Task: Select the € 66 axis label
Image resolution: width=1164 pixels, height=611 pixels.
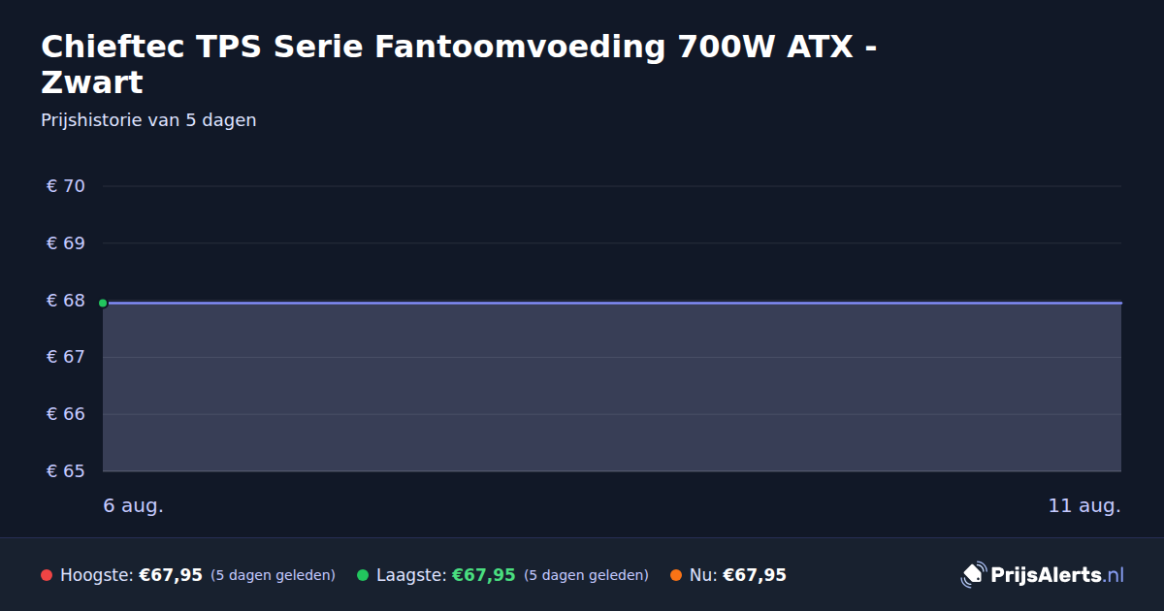Action: coord(66,414)
